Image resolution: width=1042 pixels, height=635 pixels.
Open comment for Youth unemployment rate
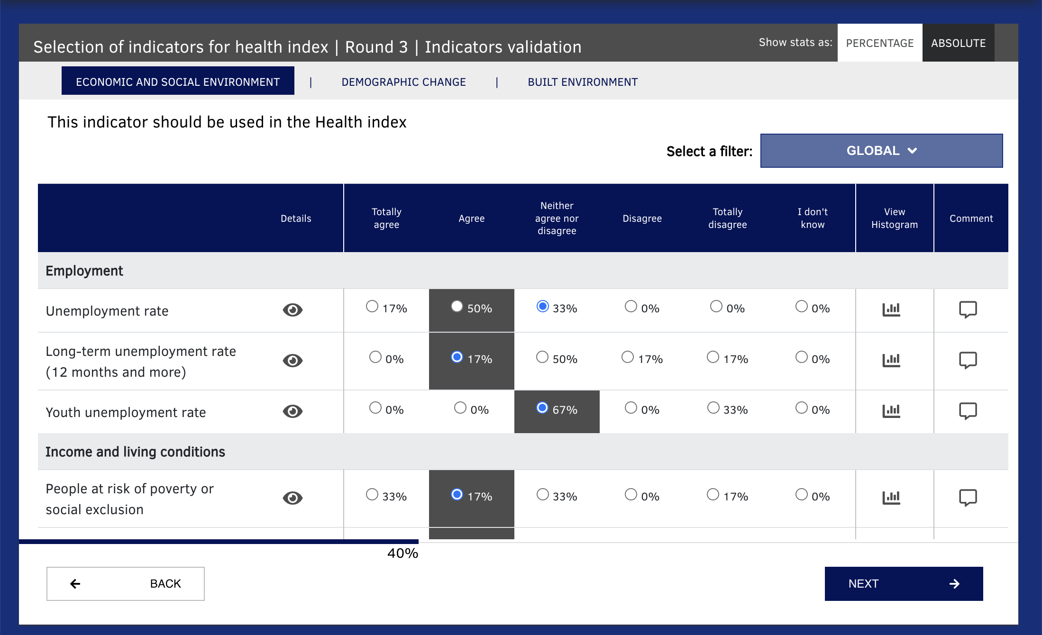968,411
